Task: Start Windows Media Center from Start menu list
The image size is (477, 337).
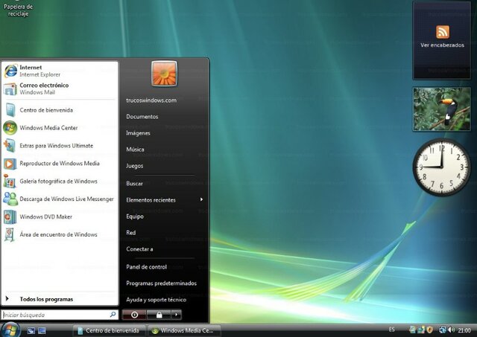Action: (x=60, y=128)
